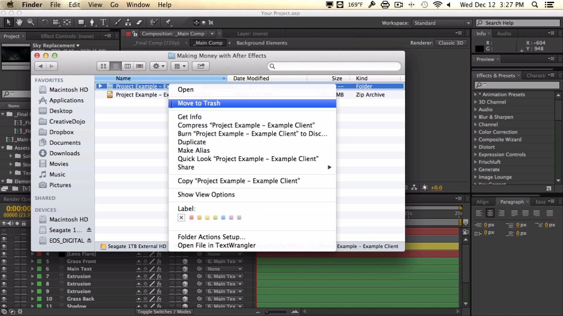
Task: Click Toggle Switches / Modes button
Action: (165, 312)
